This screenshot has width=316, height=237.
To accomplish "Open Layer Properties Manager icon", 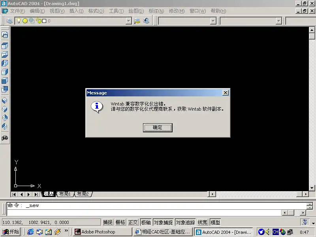I will point(9,21).
